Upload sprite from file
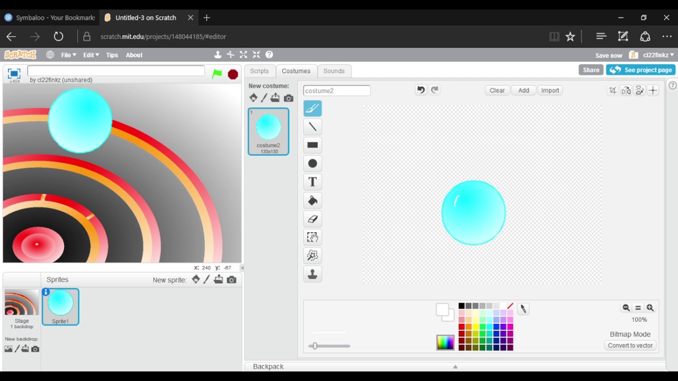The image size is (678, 381). coord(218,279)
